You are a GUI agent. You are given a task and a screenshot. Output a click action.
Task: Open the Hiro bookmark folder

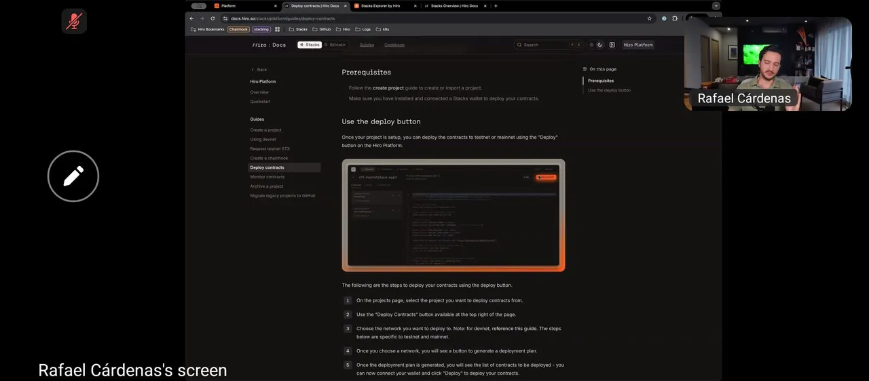[x=344, y=29]
